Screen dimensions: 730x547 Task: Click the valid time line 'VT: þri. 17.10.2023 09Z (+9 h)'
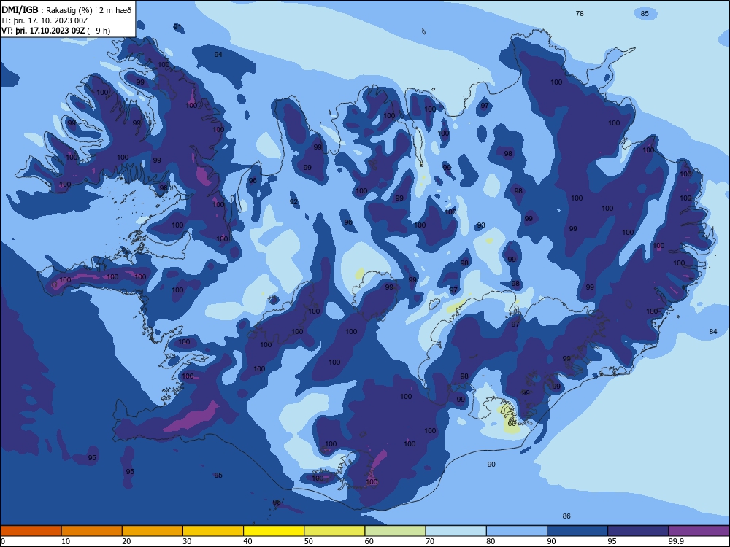coord(56,31)
